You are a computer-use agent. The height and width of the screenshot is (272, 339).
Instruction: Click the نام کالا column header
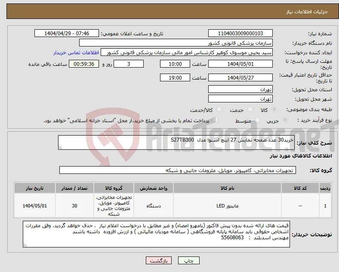pos(227,188)
